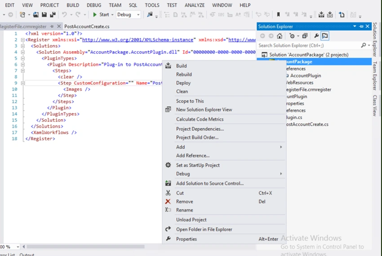The image size is (382, 256).
Task: Collapse the Register element on line 2
Action: point(22,40)
